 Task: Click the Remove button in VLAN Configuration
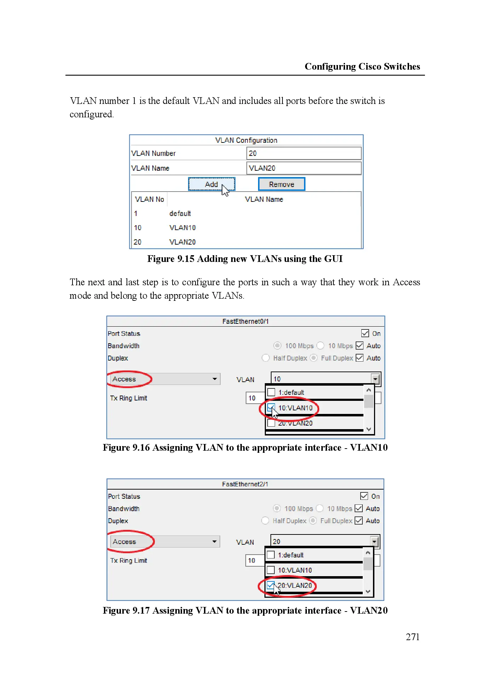click(281, 184)
